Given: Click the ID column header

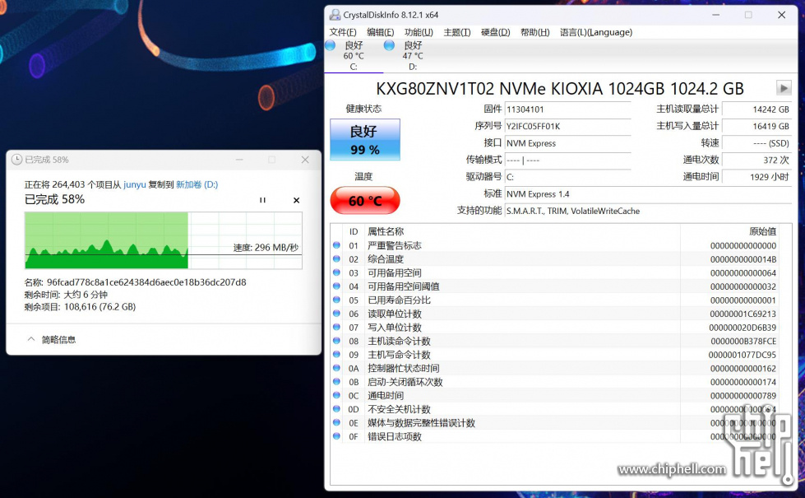Looking at the screenshot, I should (354, 232).
